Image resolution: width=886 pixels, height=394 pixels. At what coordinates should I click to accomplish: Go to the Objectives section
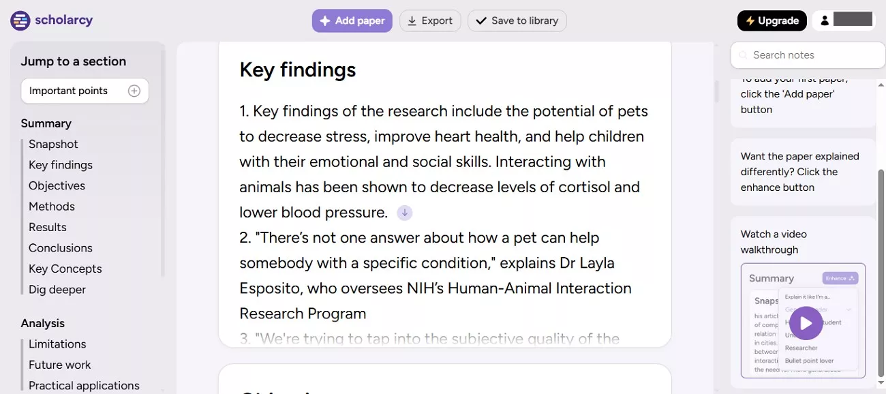(57, 185)
